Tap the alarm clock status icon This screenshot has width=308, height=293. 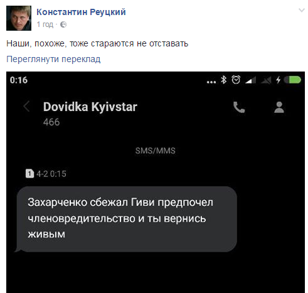coord(236,80)
